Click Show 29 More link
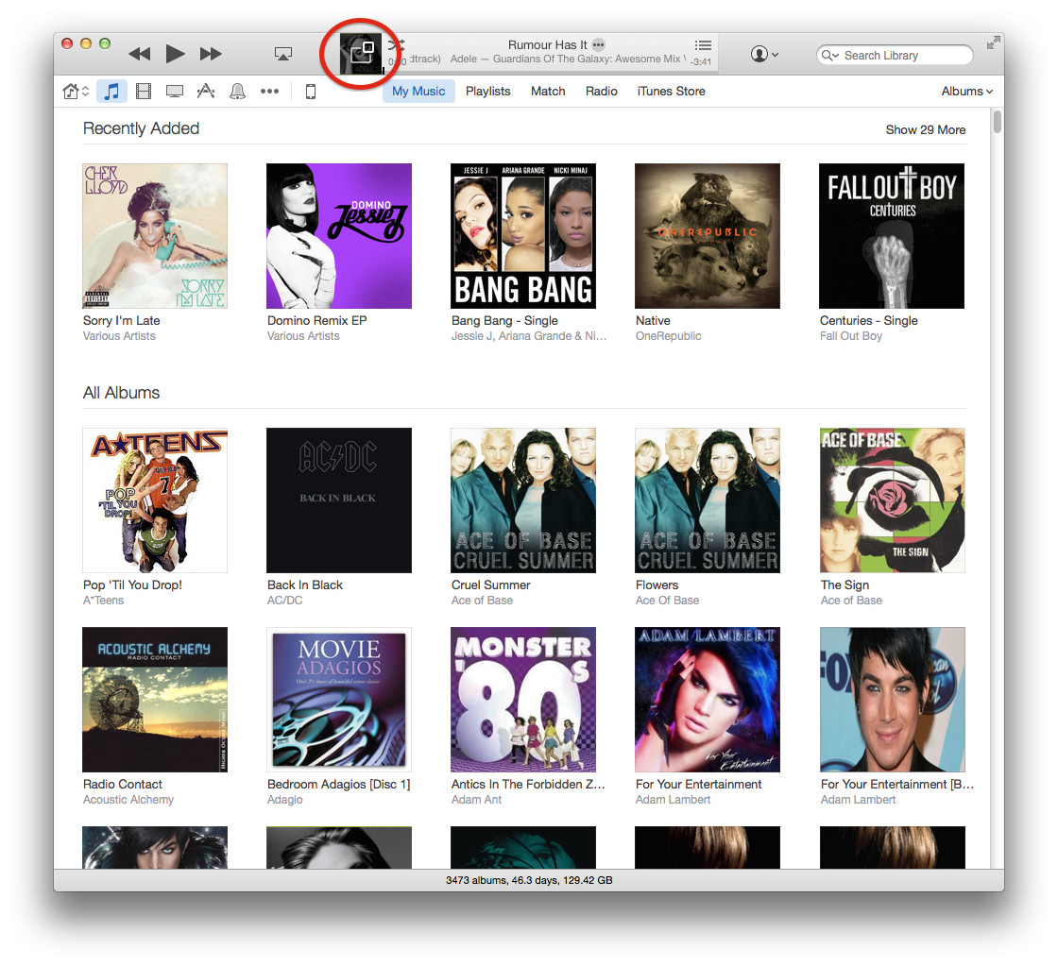 click(925, 129)
